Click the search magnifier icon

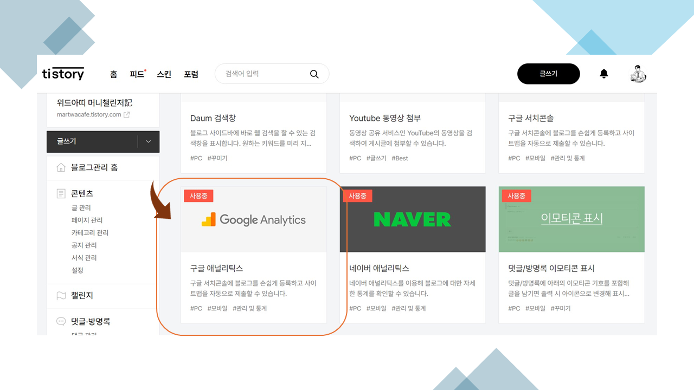tap(314, 74)
